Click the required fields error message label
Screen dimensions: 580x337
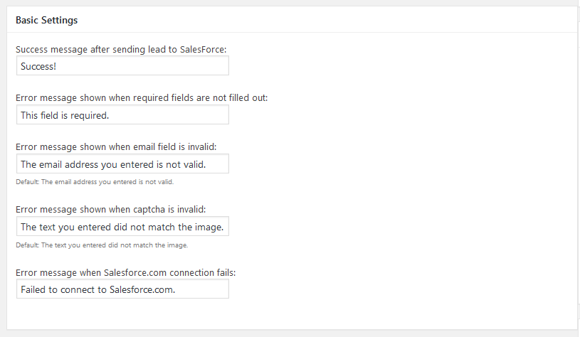click(x=142, y=98)
